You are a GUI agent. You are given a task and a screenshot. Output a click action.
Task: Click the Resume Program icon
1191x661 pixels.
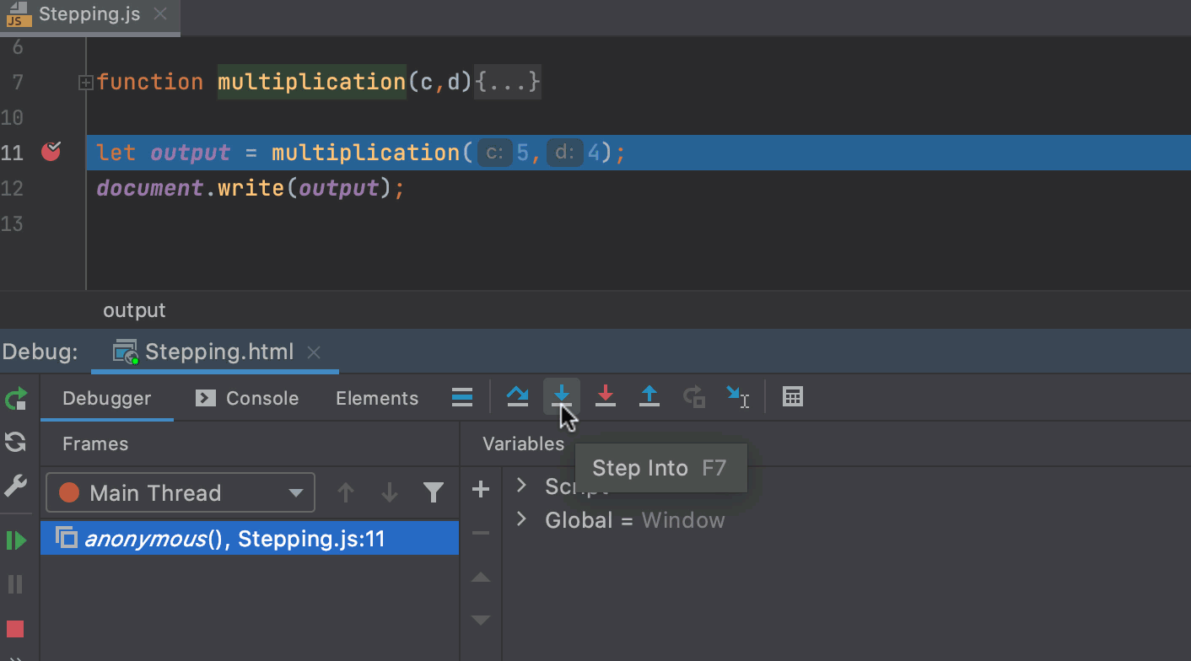16,540
